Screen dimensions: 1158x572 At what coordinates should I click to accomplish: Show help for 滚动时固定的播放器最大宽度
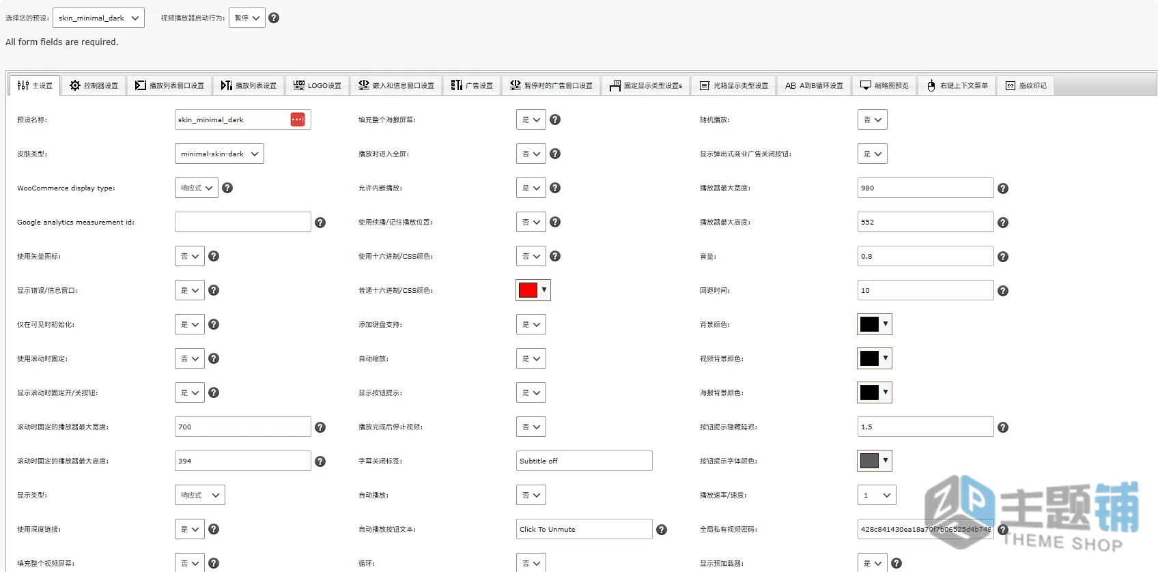(320, 427)
